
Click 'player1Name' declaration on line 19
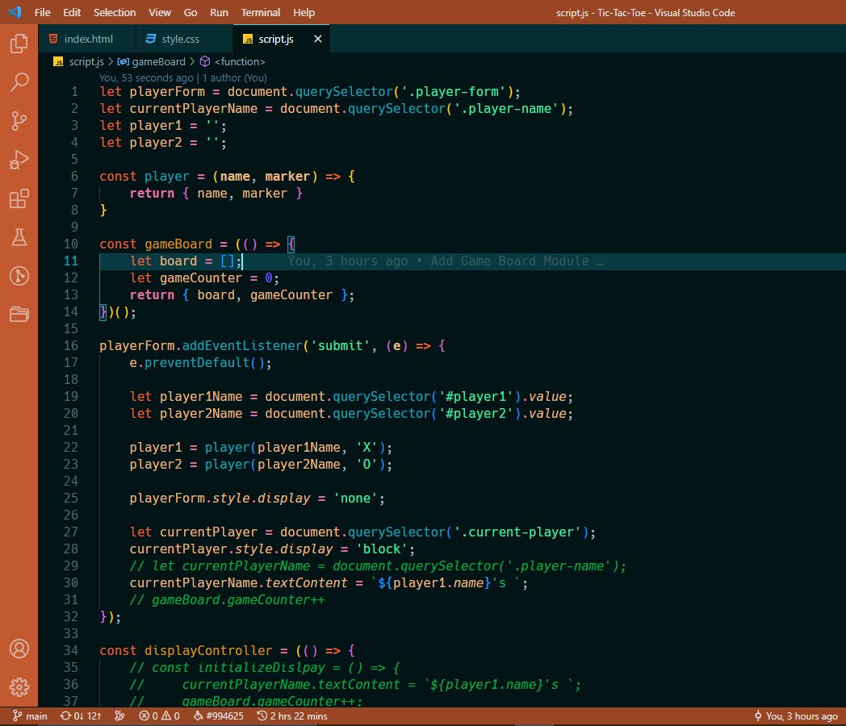[x=201, y=397]
